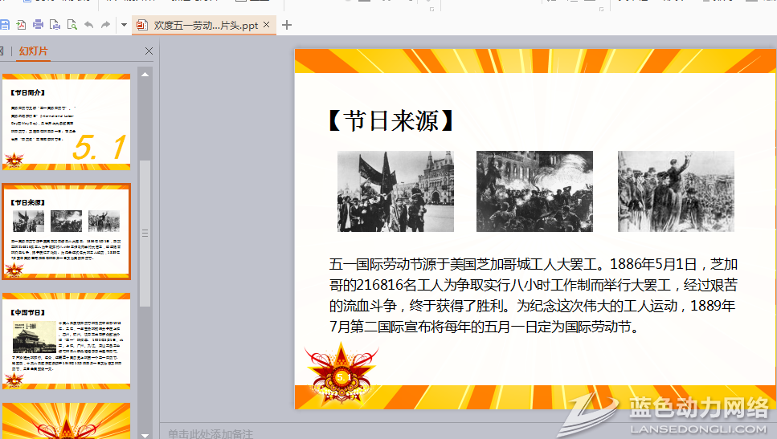This screenshot has height=439, width=777.
Task: Click the Save icon in quick toolbar
Action: 4,25
